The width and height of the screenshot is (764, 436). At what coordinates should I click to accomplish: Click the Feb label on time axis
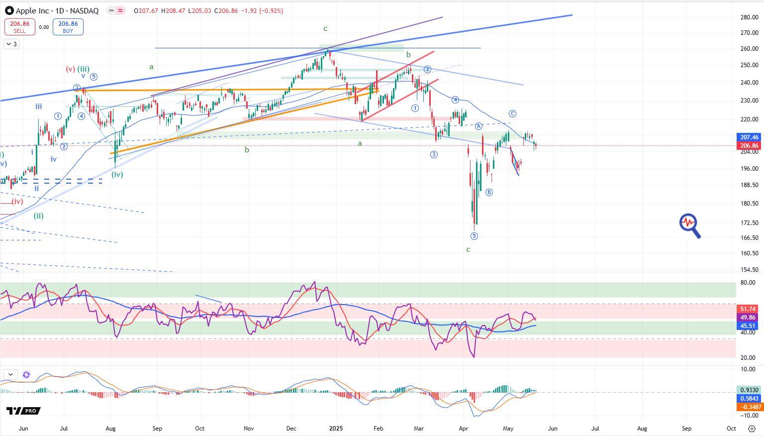pos(378,429)
